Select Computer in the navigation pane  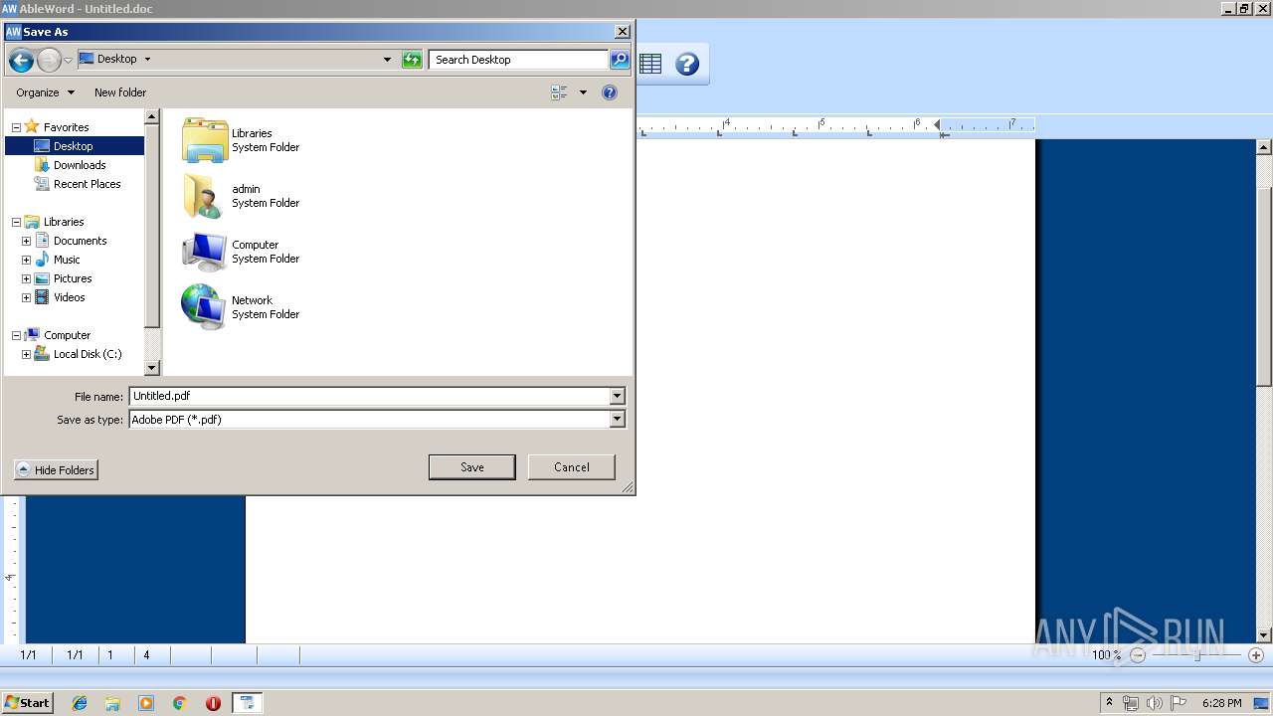pyautogui.click(x=67, y=335)
